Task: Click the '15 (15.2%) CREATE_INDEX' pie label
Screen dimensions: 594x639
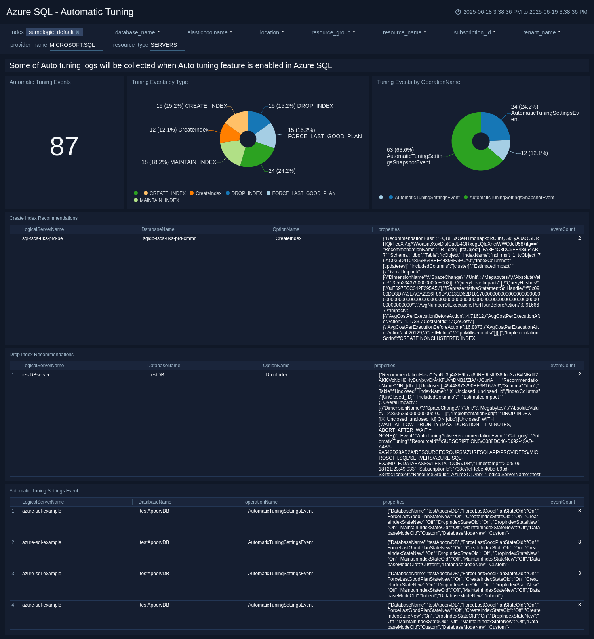Action: pyautogui.click(x=192, y=106)
